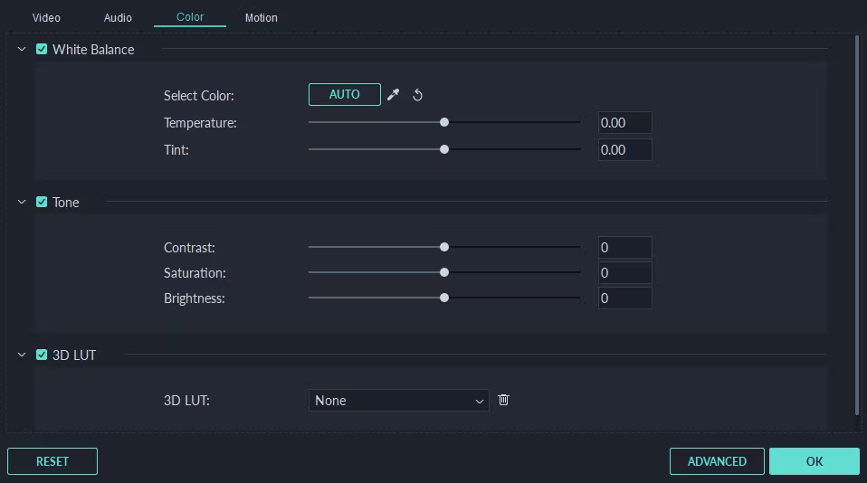Image resolution: width=867 pixels, height=483 pixels.
Task: Click the Contrast value input field
Action: click(x=624, y=248)
